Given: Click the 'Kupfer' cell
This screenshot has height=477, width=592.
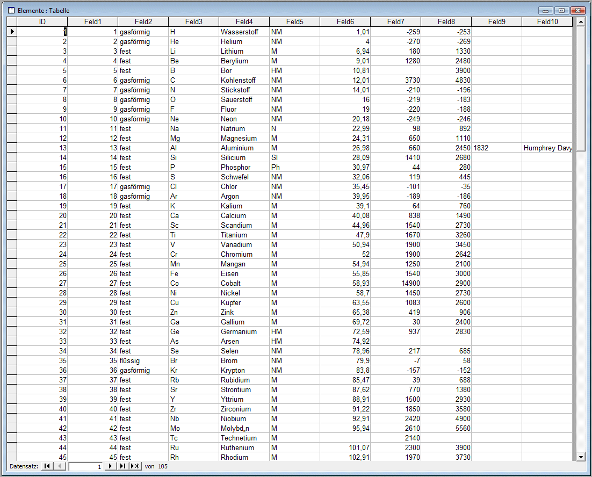Looking at the screenshot, I should click(244, 302).
